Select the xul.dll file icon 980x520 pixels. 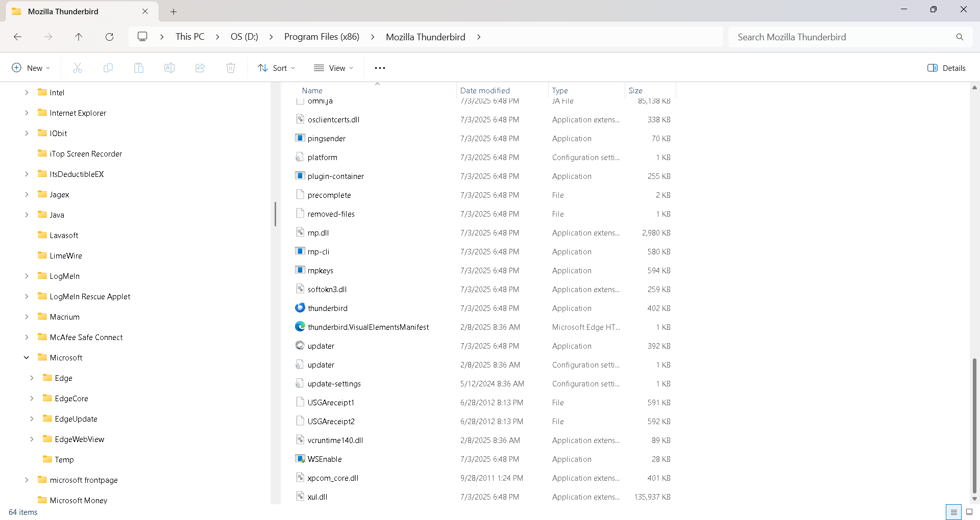[300, 497]
